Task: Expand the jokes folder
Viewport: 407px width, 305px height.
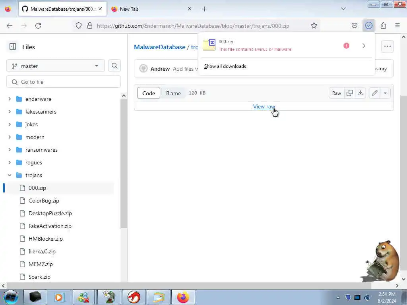Action: (x=10, y=124)
